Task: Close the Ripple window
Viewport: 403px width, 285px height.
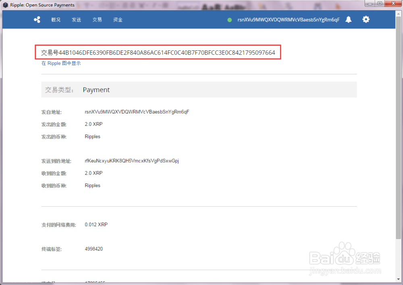Action: [393, 4]
